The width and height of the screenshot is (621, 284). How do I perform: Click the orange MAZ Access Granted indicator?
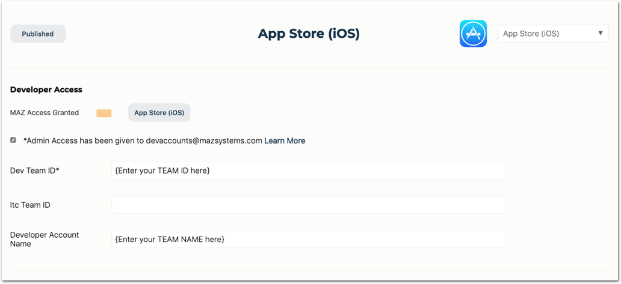pos(103,113)
